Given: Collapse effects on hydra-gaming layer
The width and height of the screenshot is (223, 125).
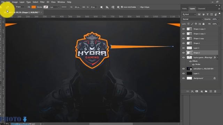Looking at the screenshot, I should tap(217, 57).
